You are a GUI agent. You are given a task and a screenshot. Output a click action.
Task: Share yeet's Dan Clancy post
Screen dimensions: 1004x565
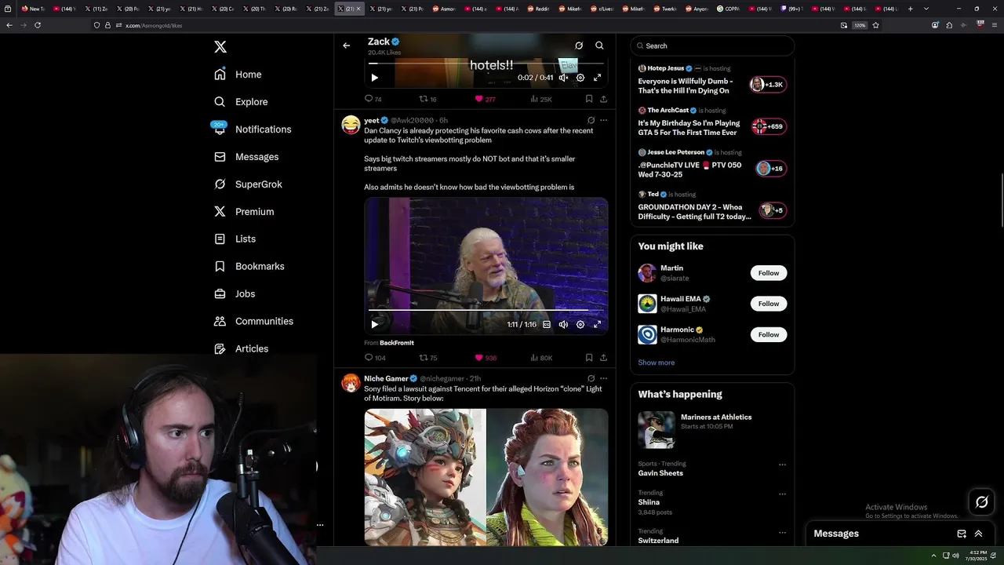coord(603,358)
